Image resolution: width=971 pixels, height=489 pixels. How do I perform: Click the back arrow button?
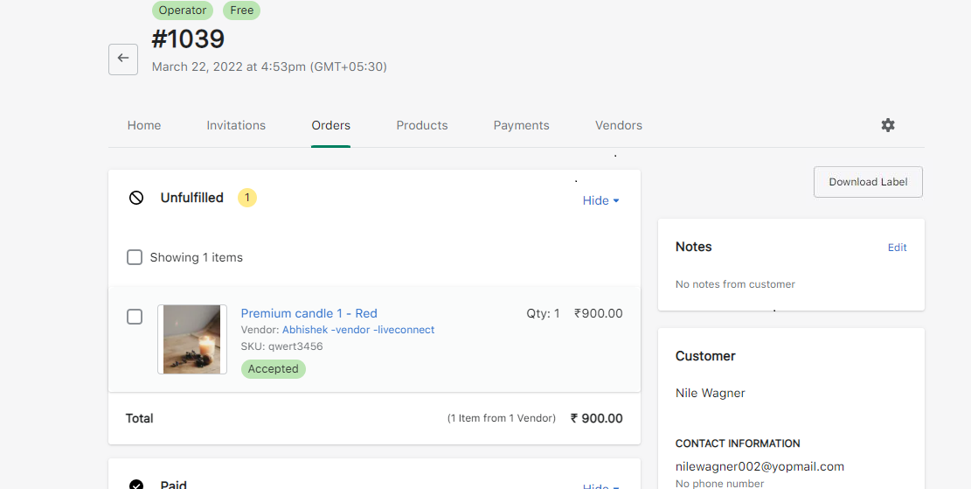coord(123,59)
